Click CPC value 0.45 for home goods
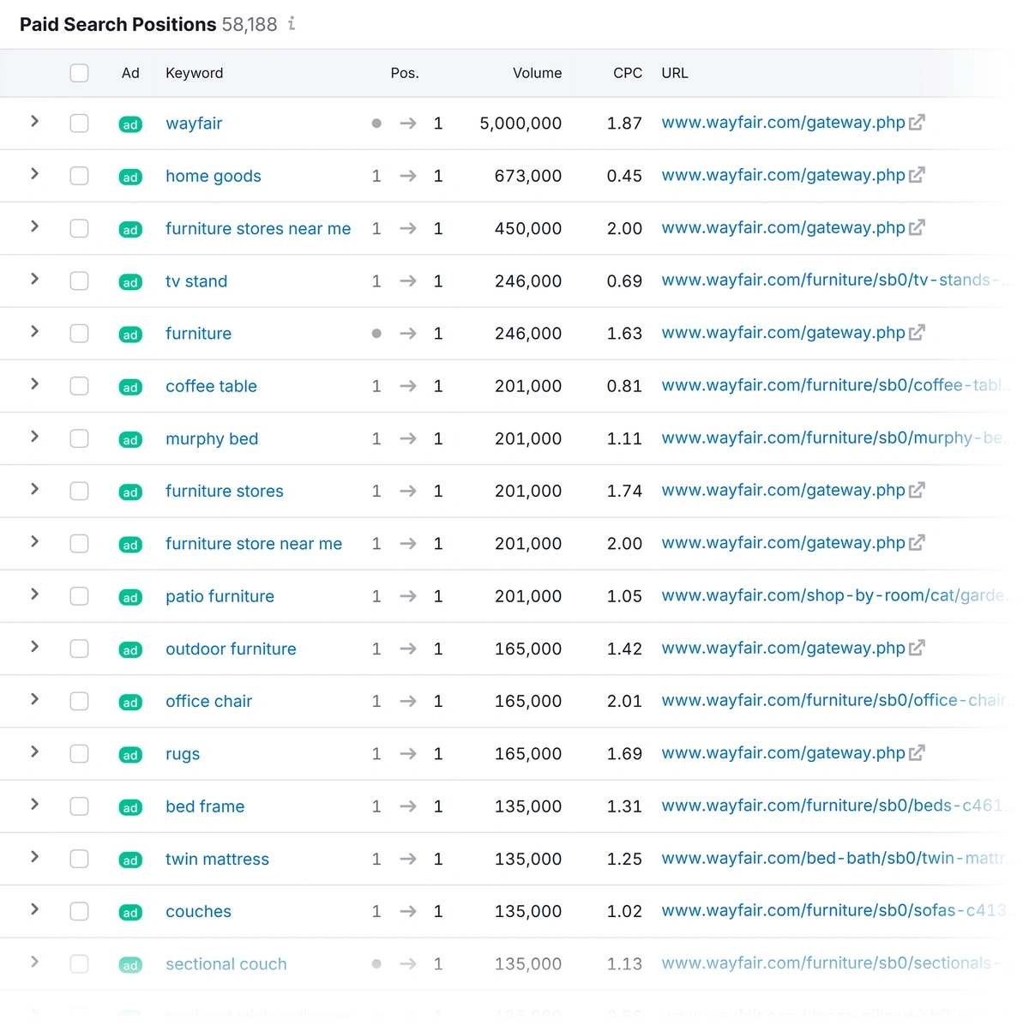Viewport: 1029px width, 1032px height. (x=624, y=176)
